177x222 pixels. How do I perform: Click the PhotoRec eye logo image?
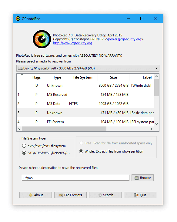pos(42,39)
